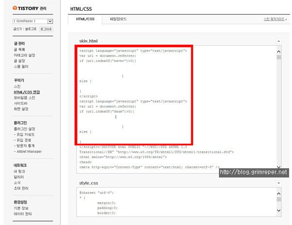Screen dimensions: 292x225
Task: Open 모바일웹 스킨 menu item
Action: [x=24, y=97]
